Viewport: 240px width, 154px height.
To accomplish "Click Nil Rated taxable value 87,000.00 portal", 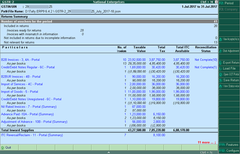I will pos(139,107).
